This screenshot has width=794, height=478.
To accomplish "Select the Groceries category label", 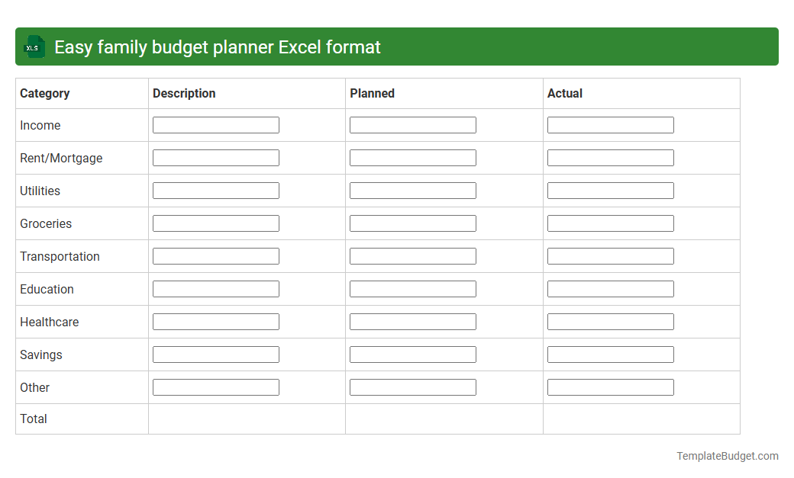I will pyautogui.click(x=46, y=223).
